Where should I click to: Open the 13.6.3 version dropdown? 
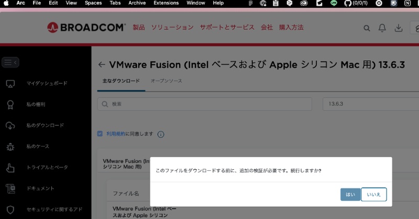[371, 104]
